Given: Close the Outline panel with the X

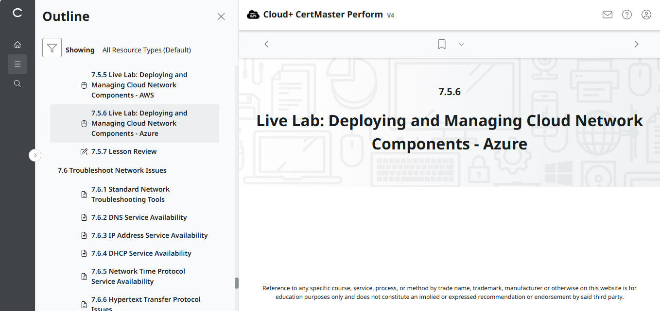Looking at the screenshot, I should (x=221, y=16).
